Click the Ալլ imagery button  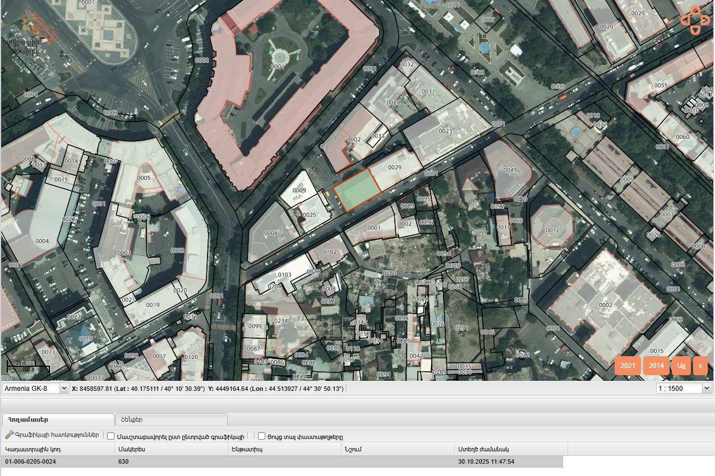point(681,366)
